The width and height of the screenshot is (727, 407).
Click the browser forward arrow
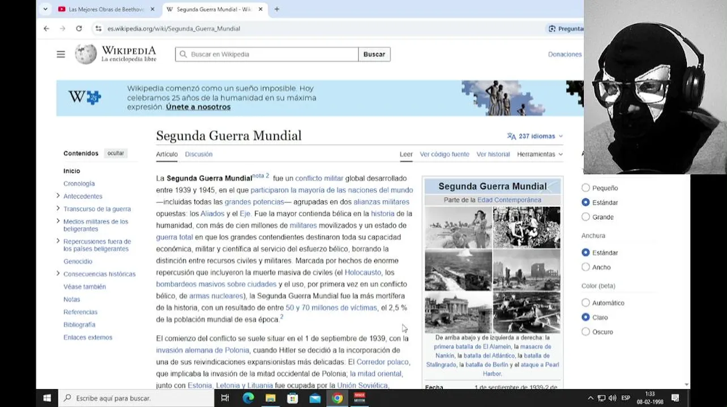62,28
